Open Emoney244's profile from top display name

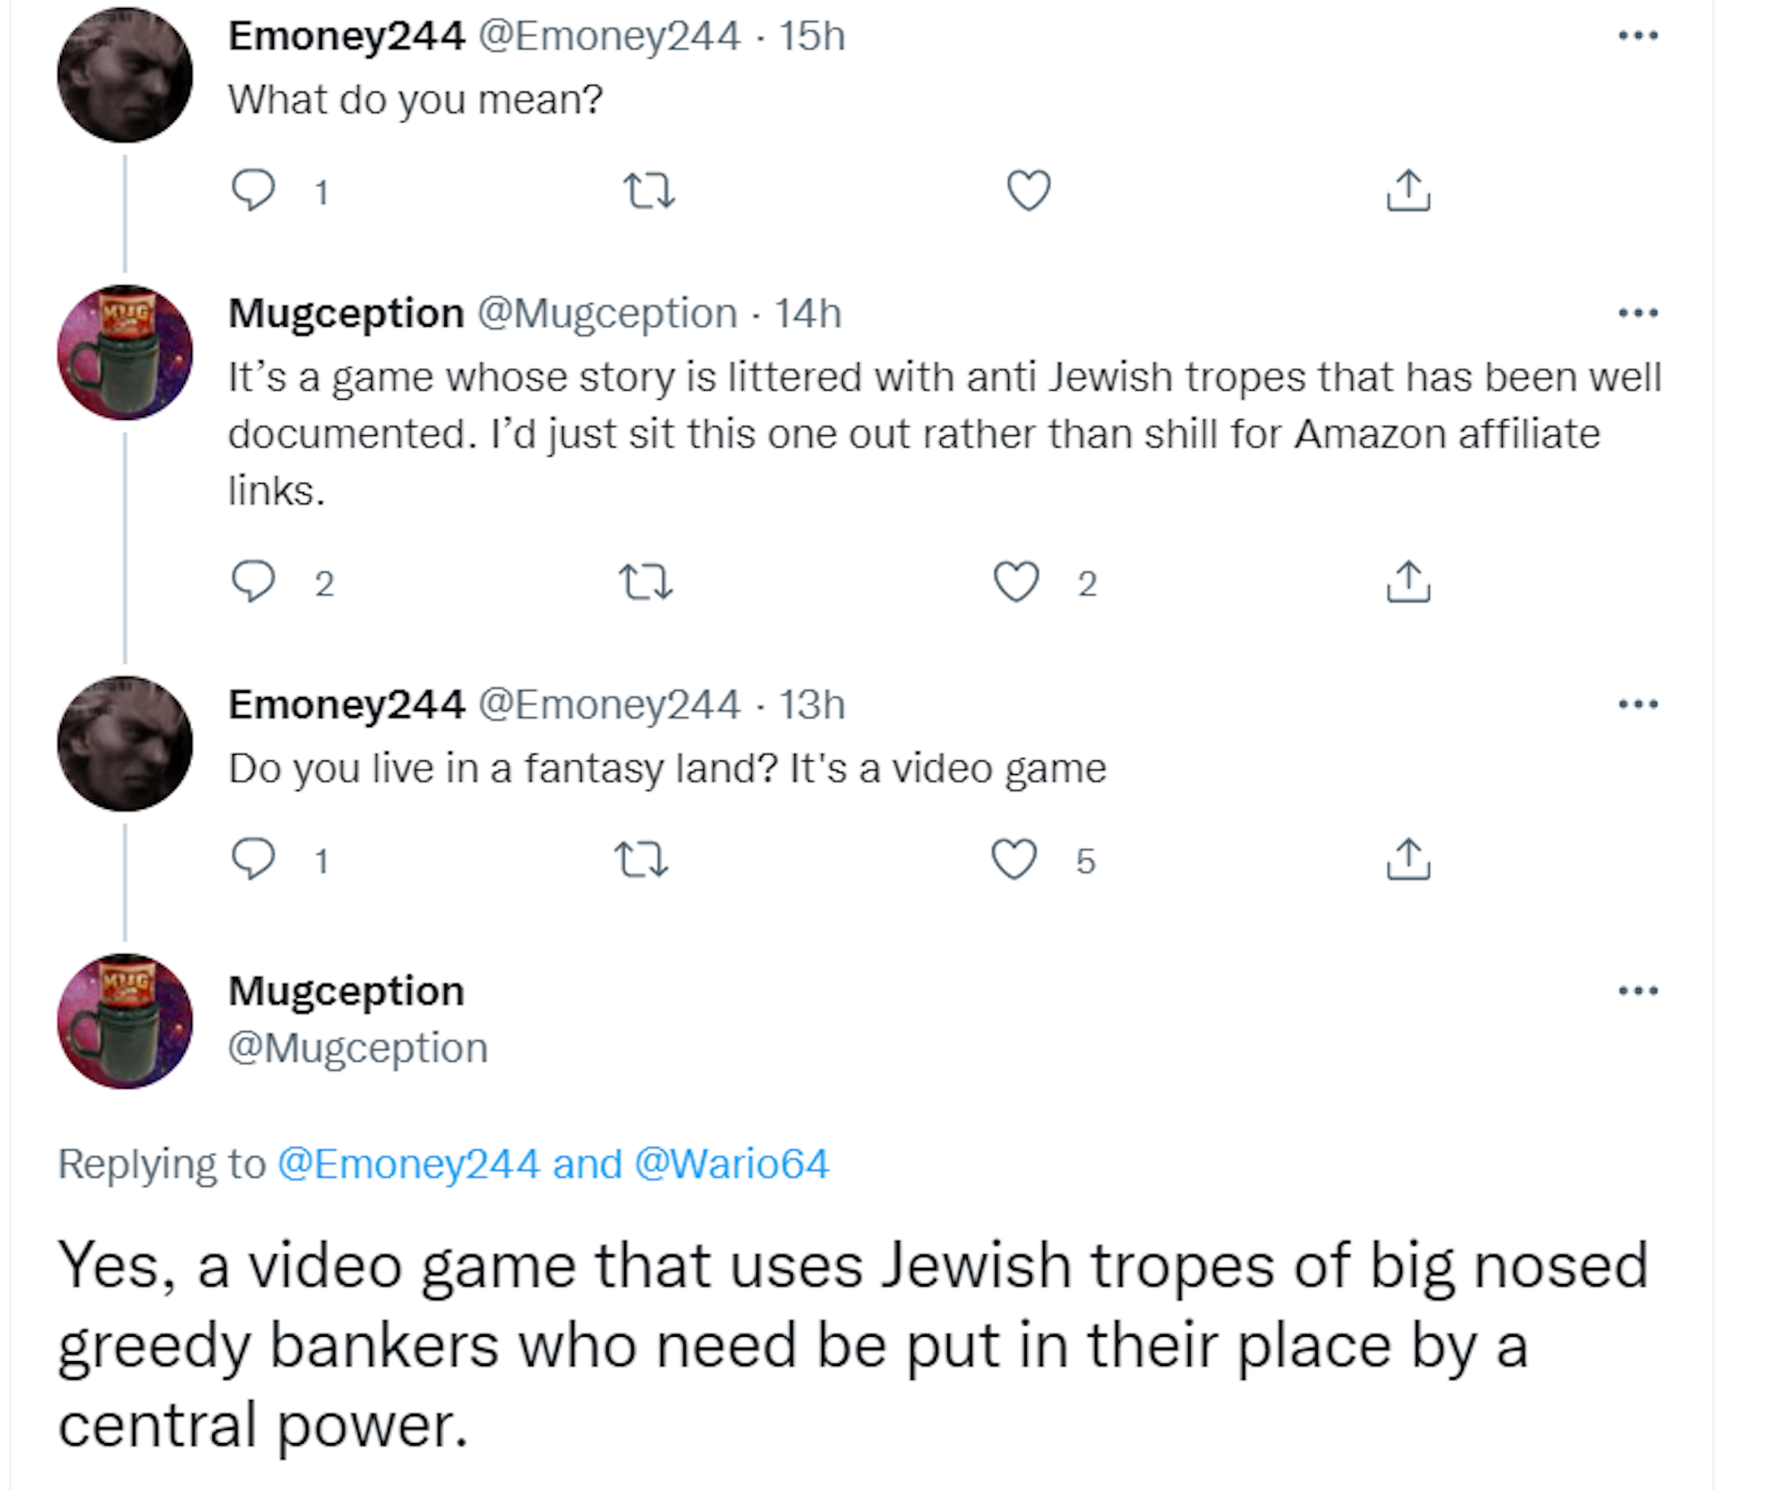coord(346,36)
